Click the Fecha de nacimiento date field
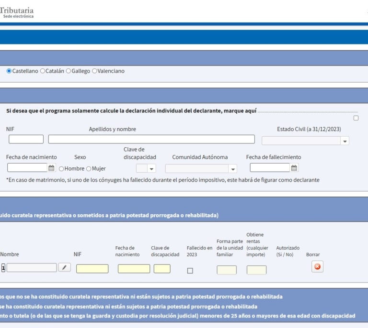Screen dimensions: 368x328 [27, 168]
